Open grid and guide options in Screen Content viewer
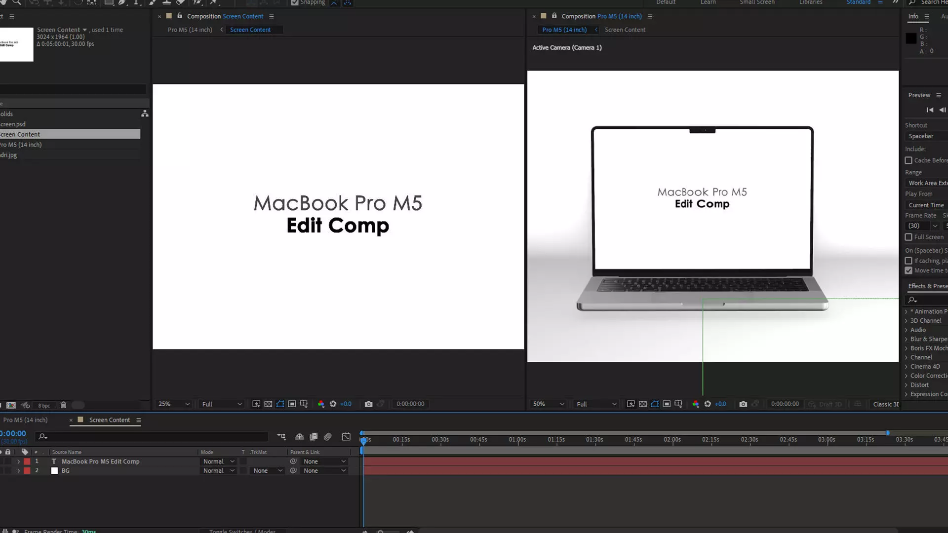This screenshot has height=533, width=948. point(304,404)
